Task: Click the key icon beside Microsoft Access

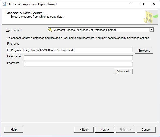Action: coord(50,30)
